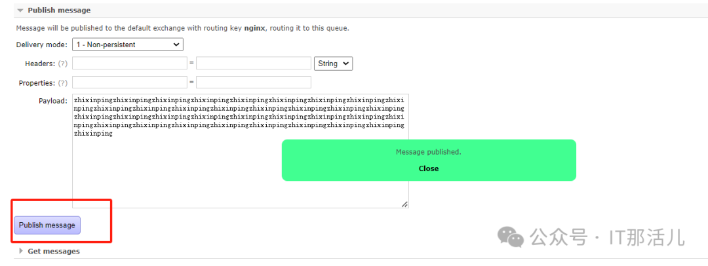Click the Headers help question mark
This screenshot has height=266, width=708.
coord(63,64)
